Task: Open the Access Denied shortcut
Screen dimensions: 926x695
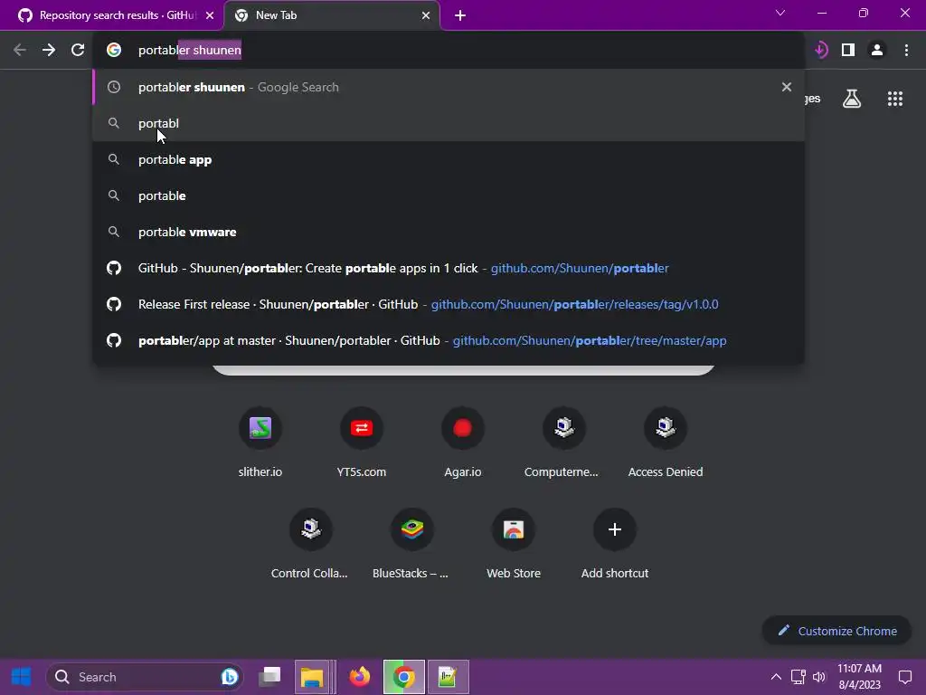Action: click(x=666, y=442)
